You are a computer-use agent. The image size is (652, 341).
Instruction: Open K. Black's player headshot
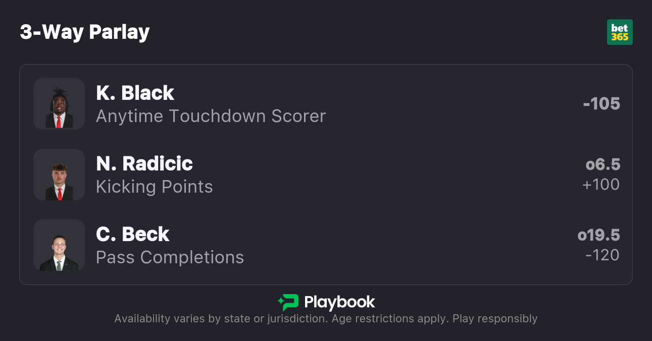click(x=59, y=104)
